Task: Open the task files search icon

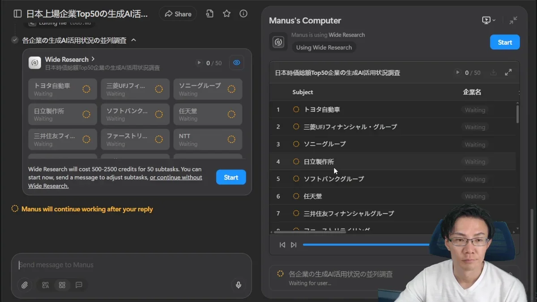Action: pos(209,14)
